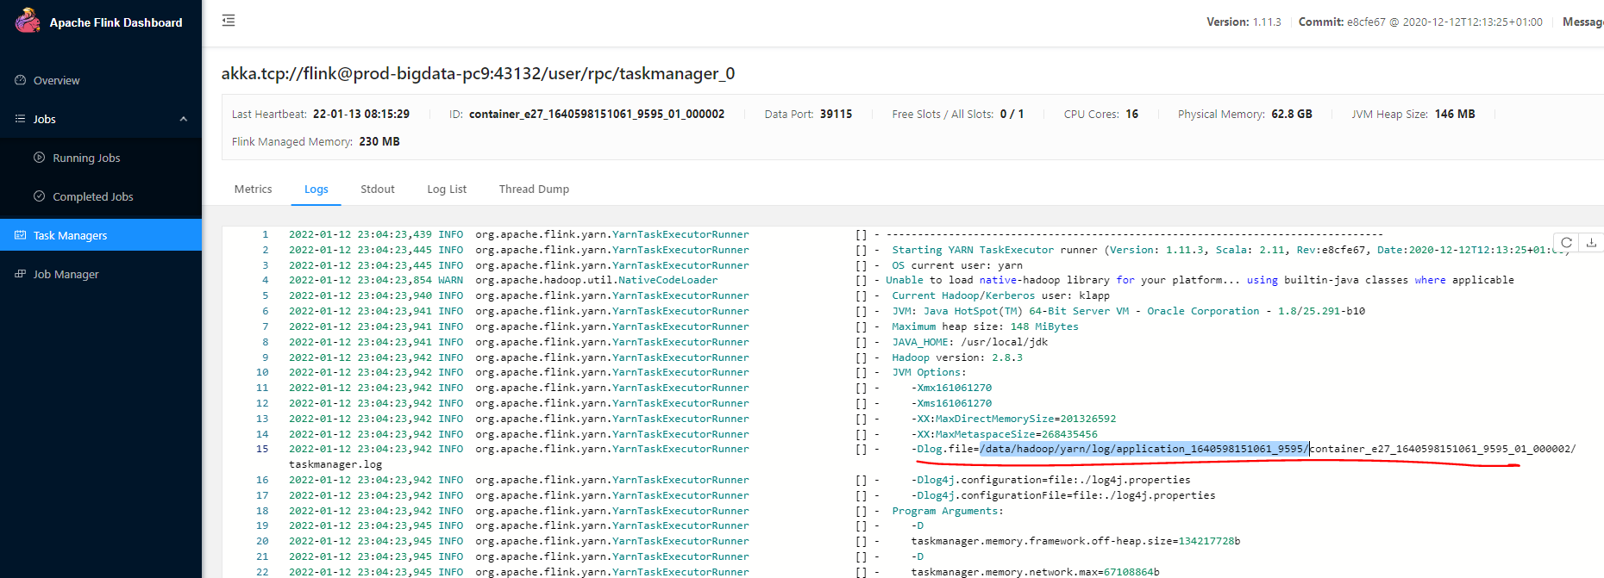The width and height of the screenshot is (1604, 578).
Task: Click the highlighted log path /data/hadoop/yarn/log
Action: click(x=1143, y=449)
